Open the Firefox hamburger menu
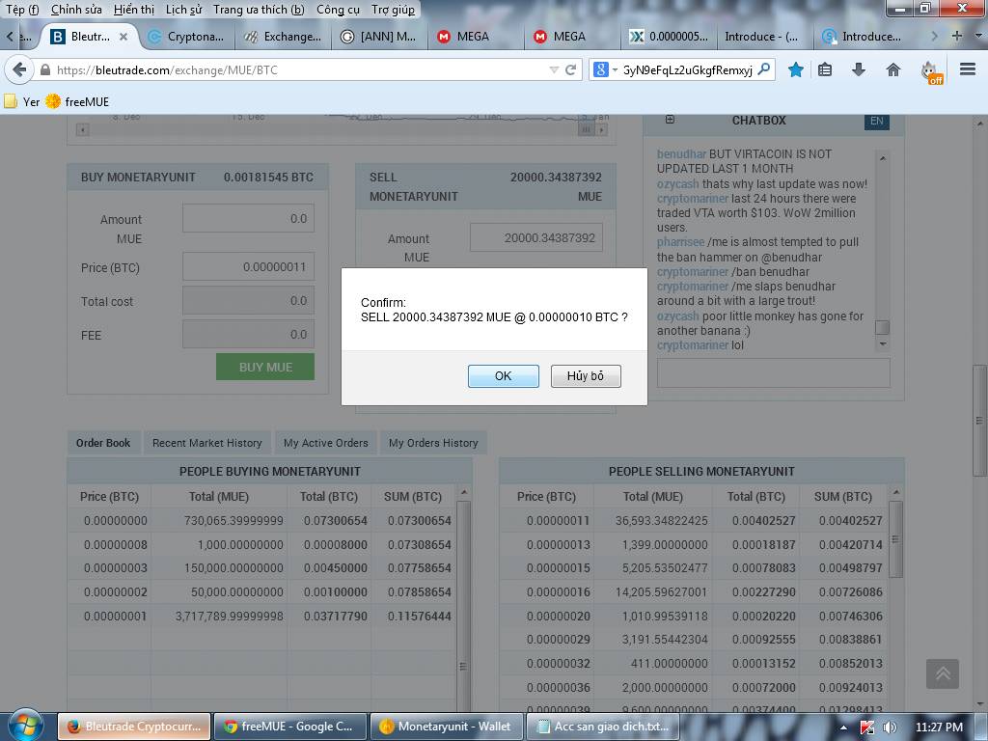The height and width of the screenshot is (741, 988). [968, 69]
